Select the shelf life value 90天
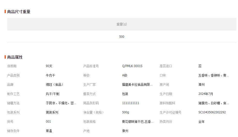 pyautogui.click(x=49, y=66)
